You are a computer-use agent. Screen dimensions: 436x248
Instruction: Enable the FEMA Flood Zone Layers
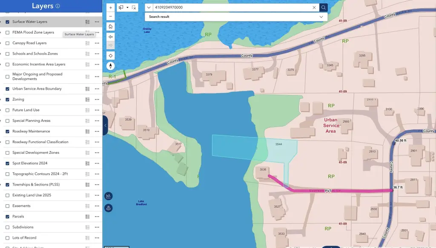tap(8, 32)
